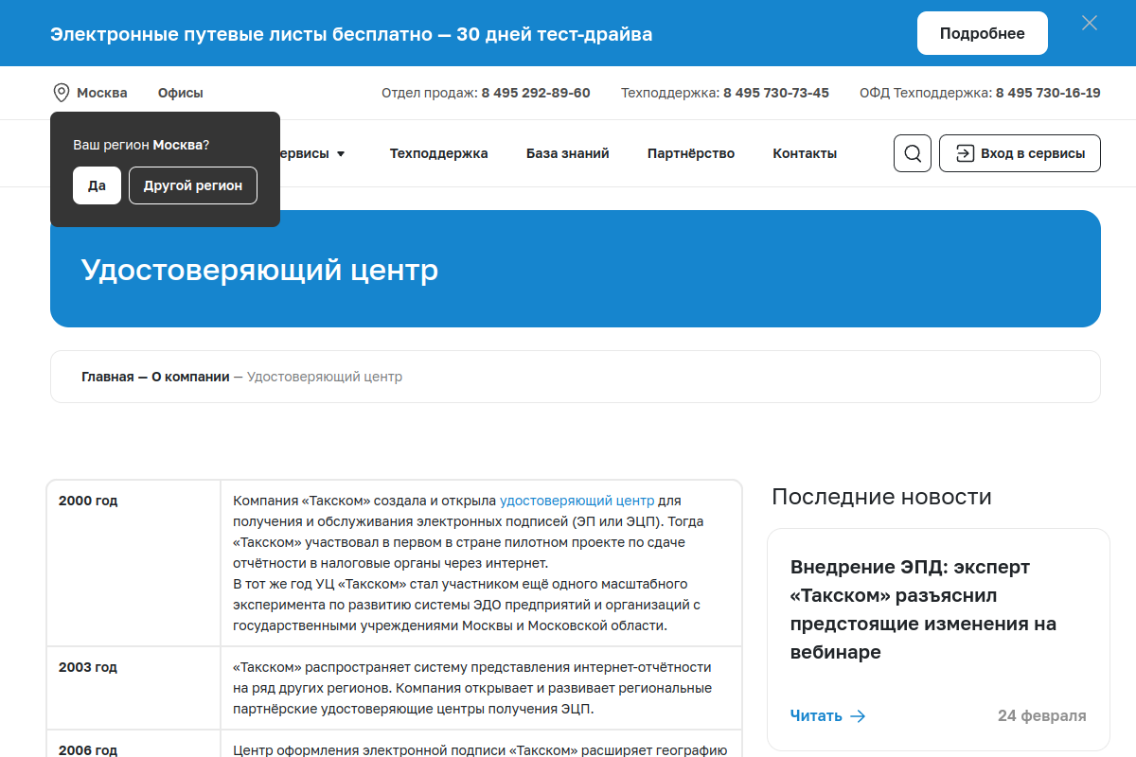1136x757 pixels.
Task: Select the Москва region link
Action: 102,93
